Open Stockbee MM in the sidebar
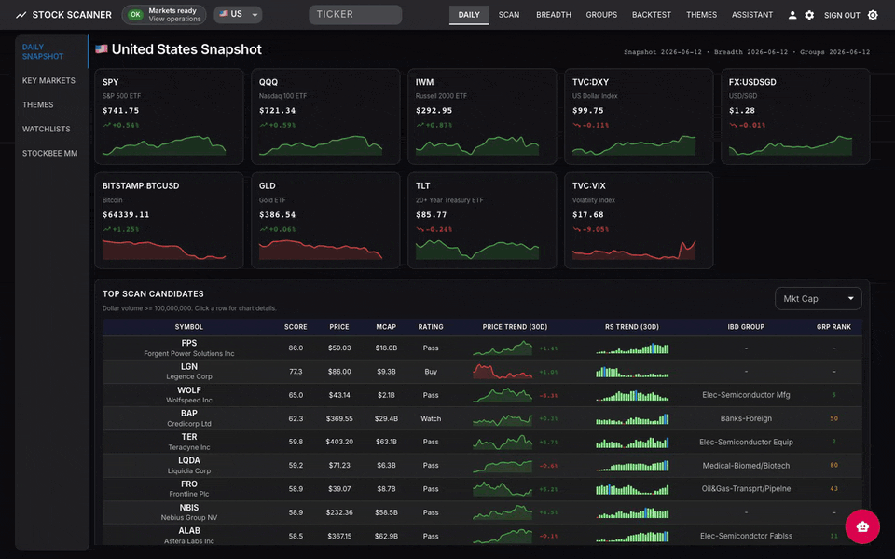The width and height of the screenshot is (895, 559). tap(51, 153)
